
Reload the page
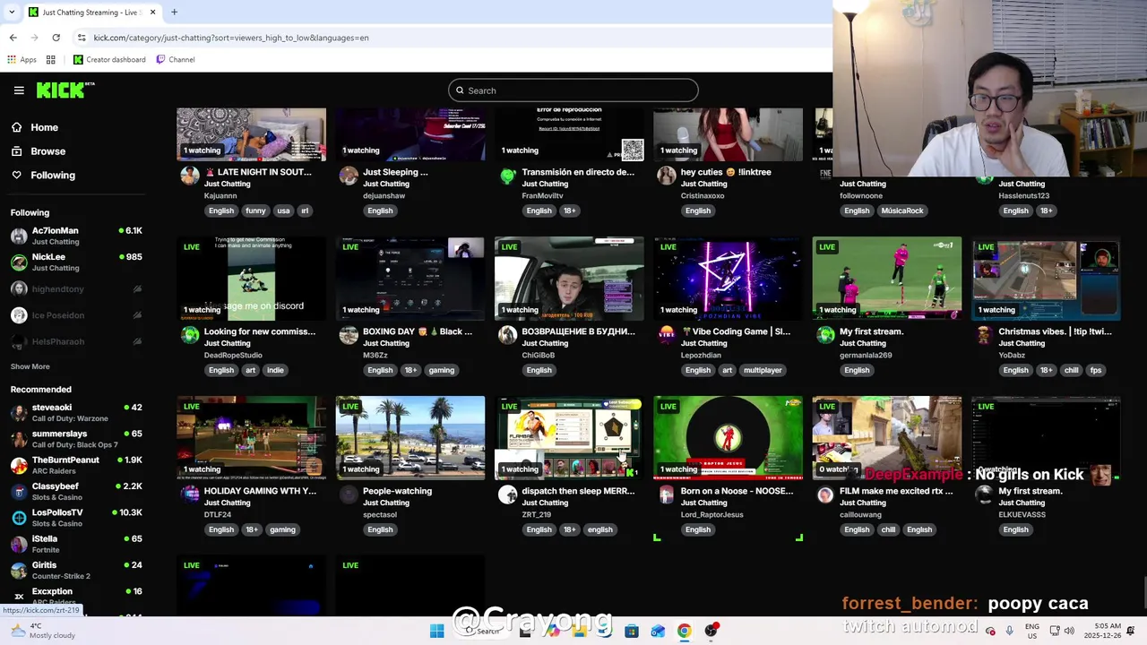tap(56, 38)
